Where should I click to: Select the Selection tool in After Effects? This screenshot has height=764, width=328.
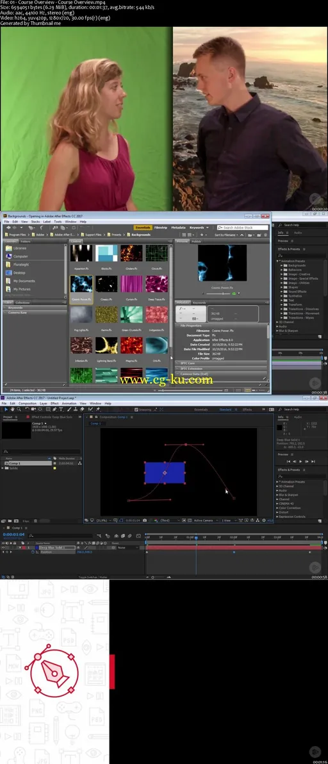(4, 410)
